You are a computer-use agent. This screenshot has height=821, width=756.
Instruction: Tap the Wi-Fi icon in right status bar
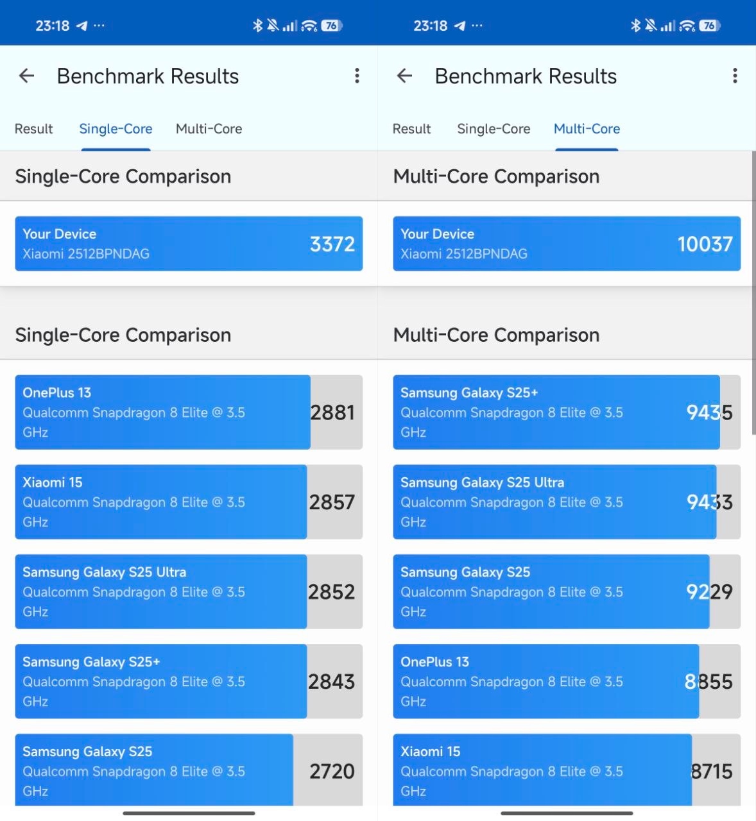click(687, 26)
